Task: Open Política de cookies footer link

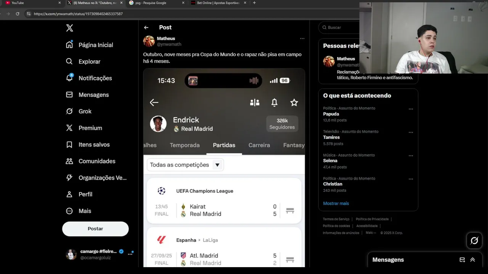Action: [336, 226]
